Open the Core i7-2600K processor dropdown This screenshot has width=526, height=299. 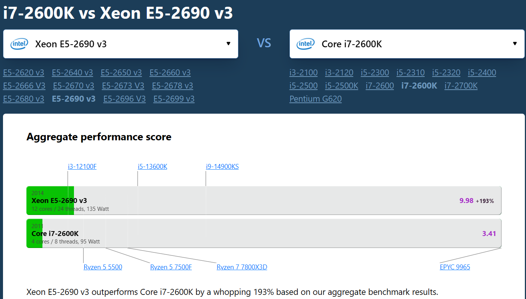click(x=407, y=44)
